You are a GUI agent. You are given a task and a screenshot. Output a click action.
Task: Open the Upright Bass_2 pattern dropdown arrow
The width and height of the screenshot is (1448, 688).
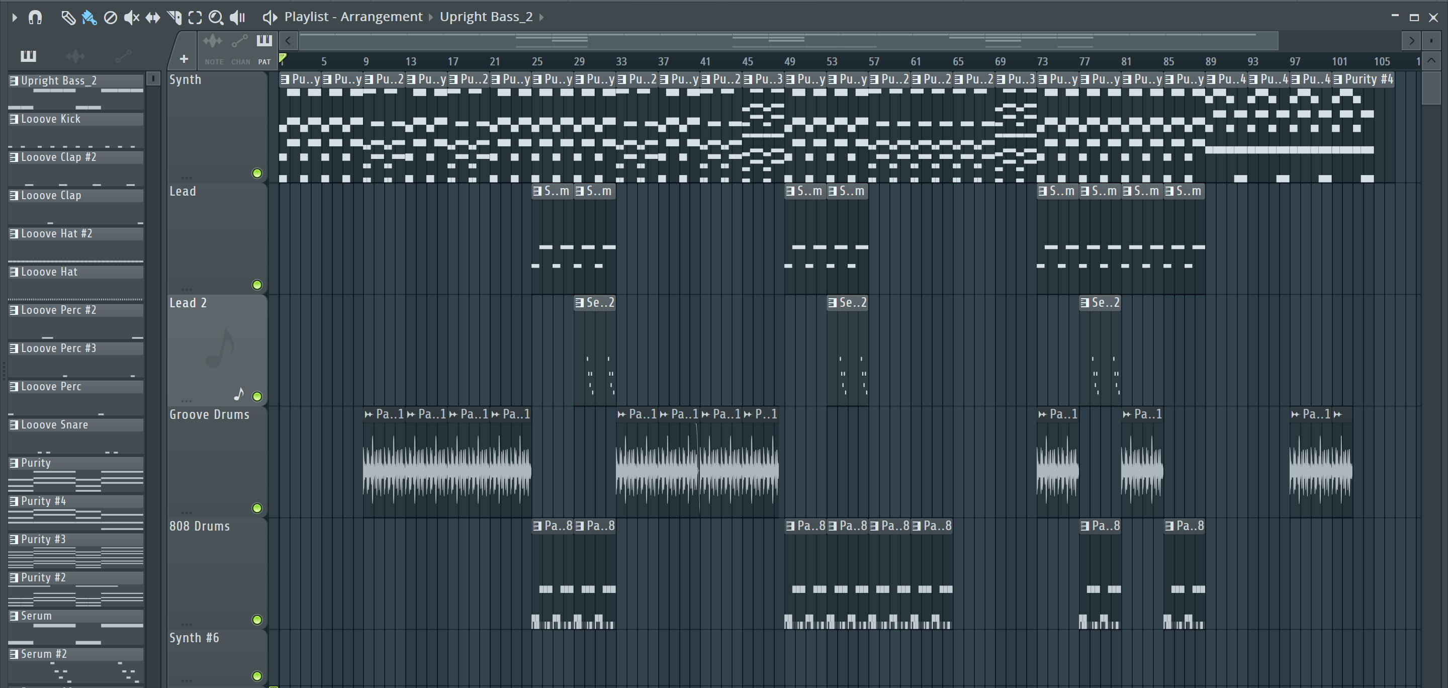[541, 18]
